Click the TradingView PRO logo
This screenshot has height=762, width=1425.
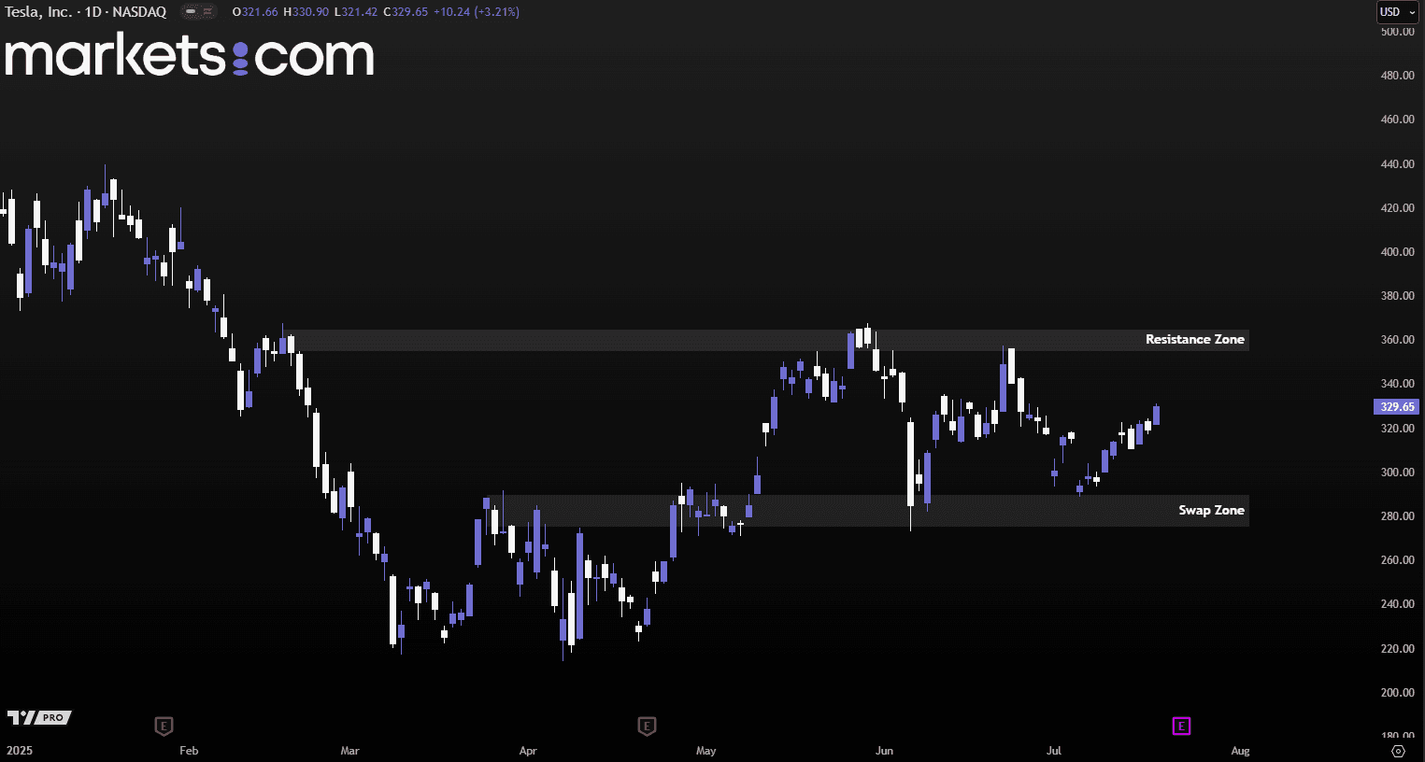pyautogui.click(x=39, y=717)
